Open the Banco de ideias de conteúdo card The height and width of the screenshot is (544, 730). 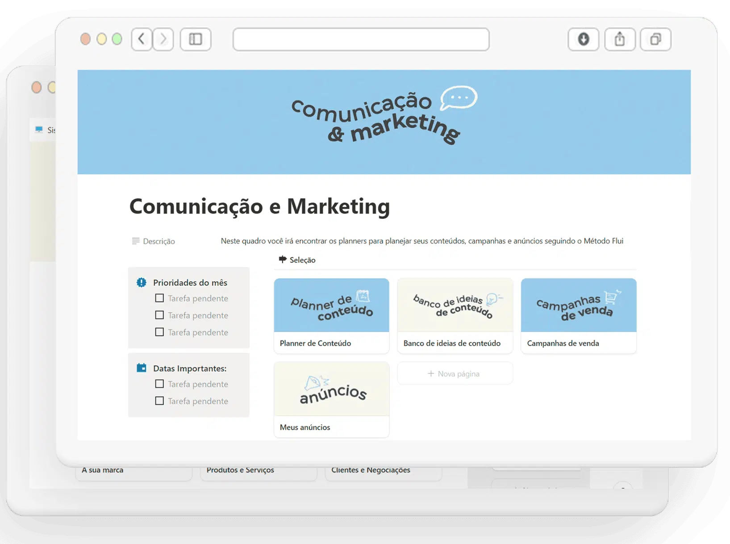[455, 315]
